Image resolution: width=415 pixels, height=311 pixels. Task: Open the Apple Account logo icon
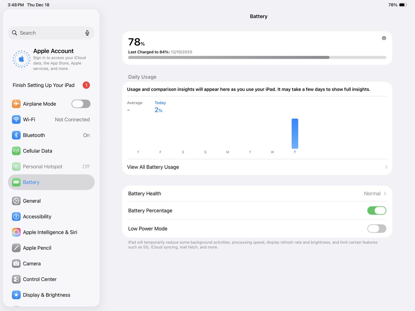pyautogui.click(x=21, y=59)
